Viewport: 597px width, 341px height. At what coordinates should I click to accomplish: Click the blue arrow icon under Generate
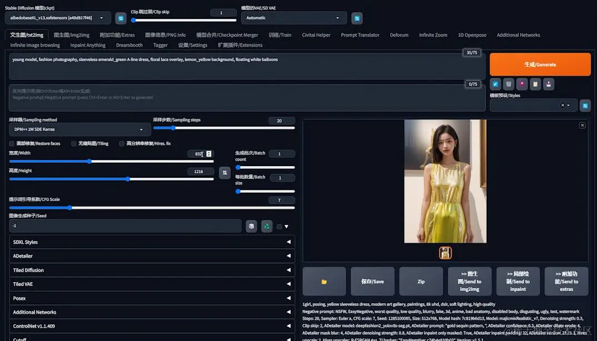coord(495,84)
